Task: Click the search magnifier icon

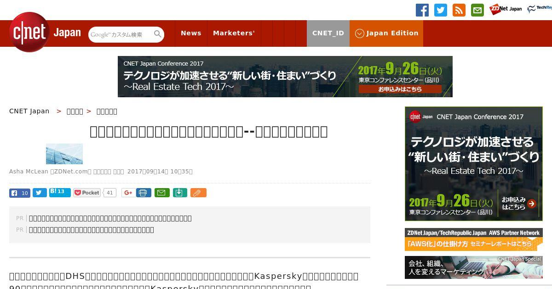Action: pos(158,34)
